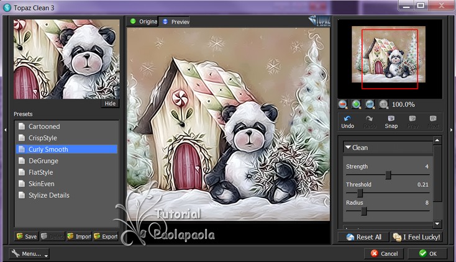The image size is (456, 262).
Task: Take a Snap of current settings
Action: coord(391,122)
